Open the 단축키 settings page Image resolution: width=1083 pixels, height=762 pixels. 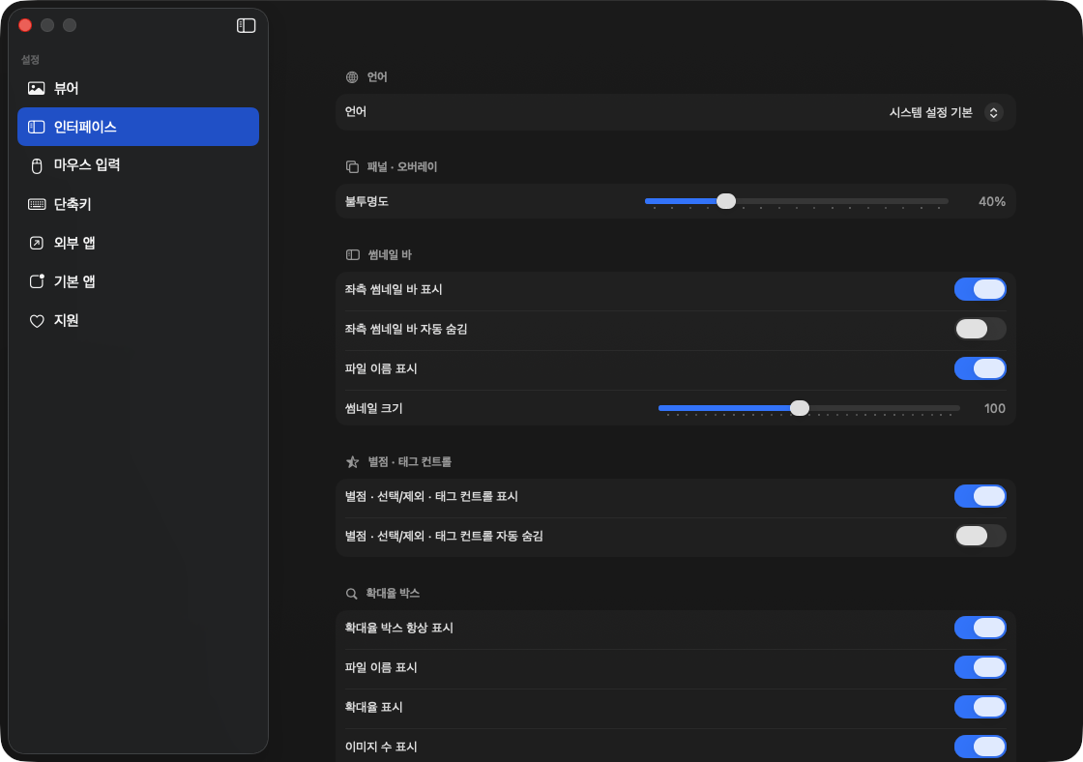138,204
